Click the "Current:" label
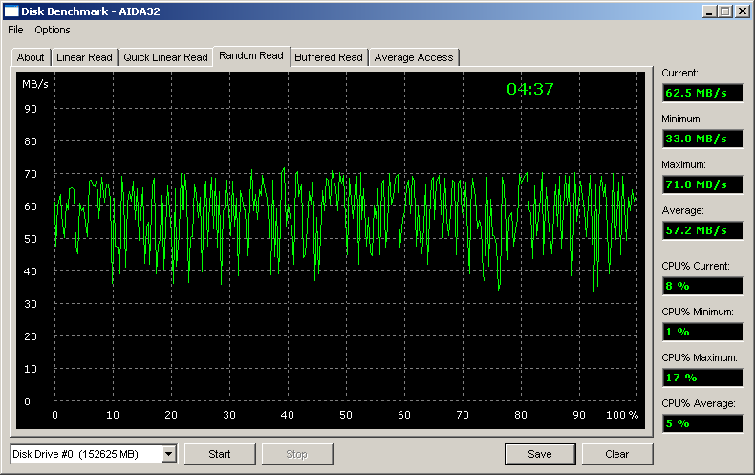 [x=679, y=73]
